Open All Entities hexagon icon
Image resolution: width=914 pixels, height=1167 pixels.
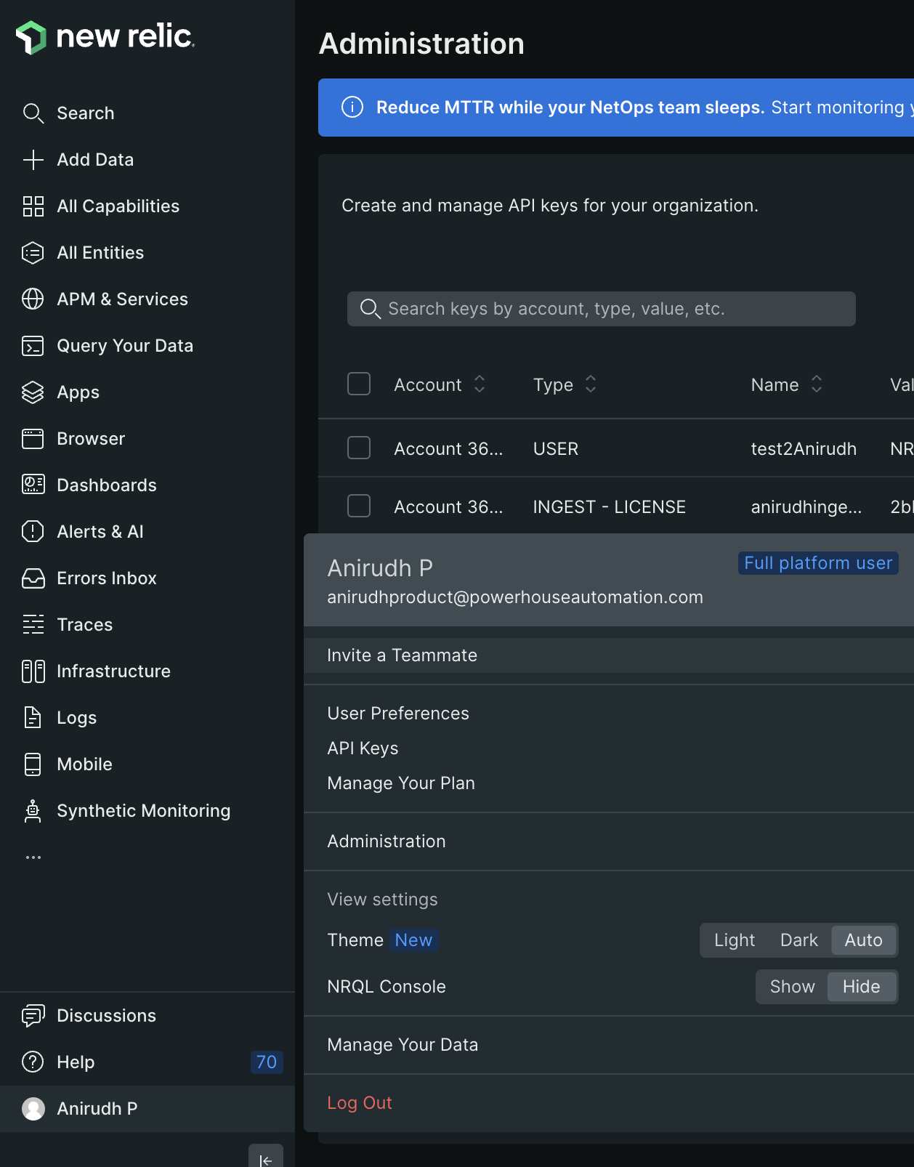(x=33, y=253)
